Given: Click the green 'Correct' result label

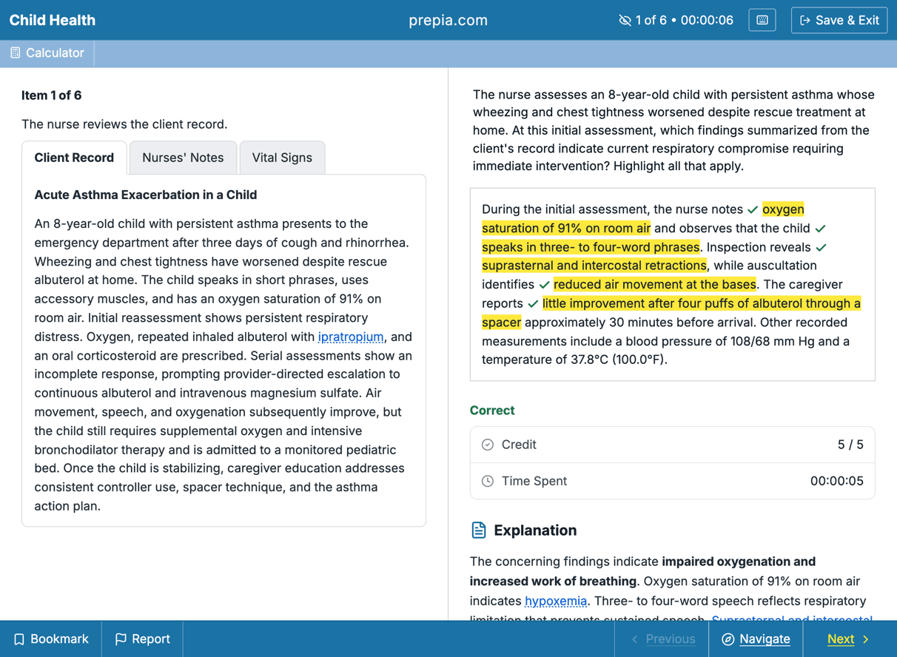Looking at the screenshot, I should coord(492,410).
